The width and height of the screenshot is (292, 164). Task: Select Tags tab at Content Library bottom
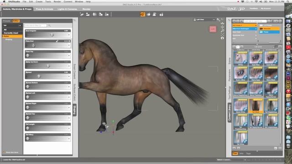click(x=248, y=154)
